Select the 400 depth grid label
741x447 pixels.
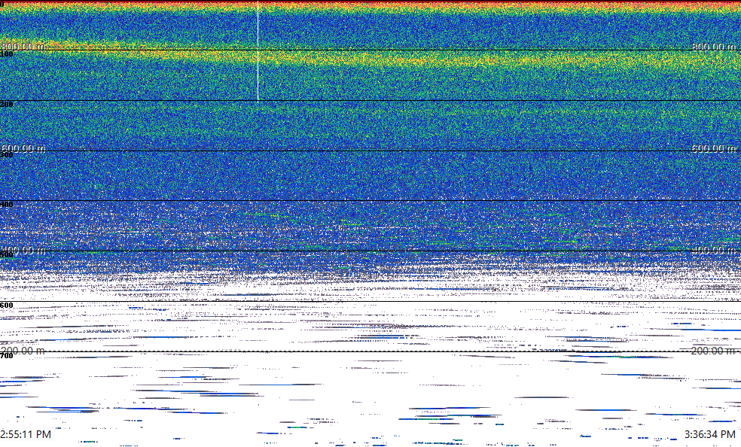point(7,205)
